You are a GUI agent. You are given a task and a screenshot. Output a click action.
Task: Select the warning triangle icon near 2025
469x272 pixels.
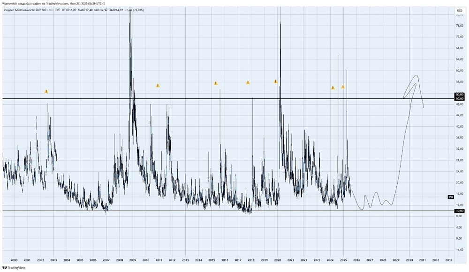pyautogui.click(x=343, y=87)
